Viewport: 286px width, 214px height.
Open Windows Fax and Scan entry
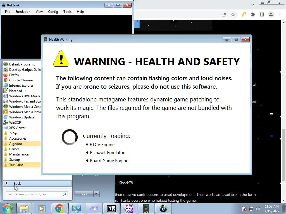[x=22, y=101]
